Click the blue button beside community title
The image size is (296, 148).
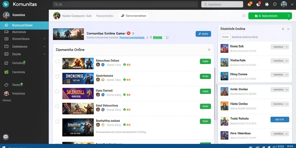pos(203,34)
